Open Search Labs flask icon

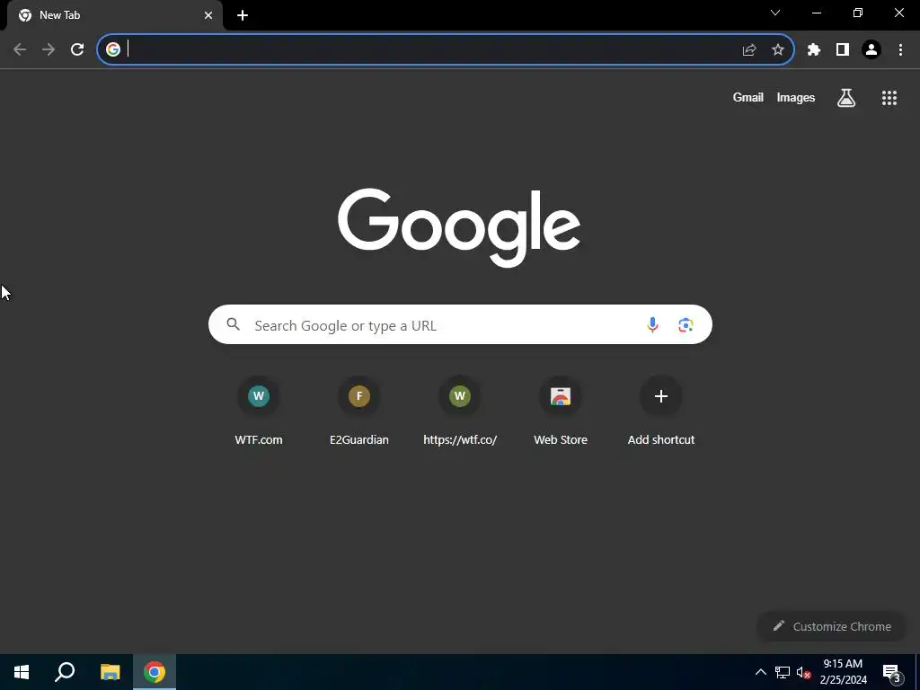[846, 98]
